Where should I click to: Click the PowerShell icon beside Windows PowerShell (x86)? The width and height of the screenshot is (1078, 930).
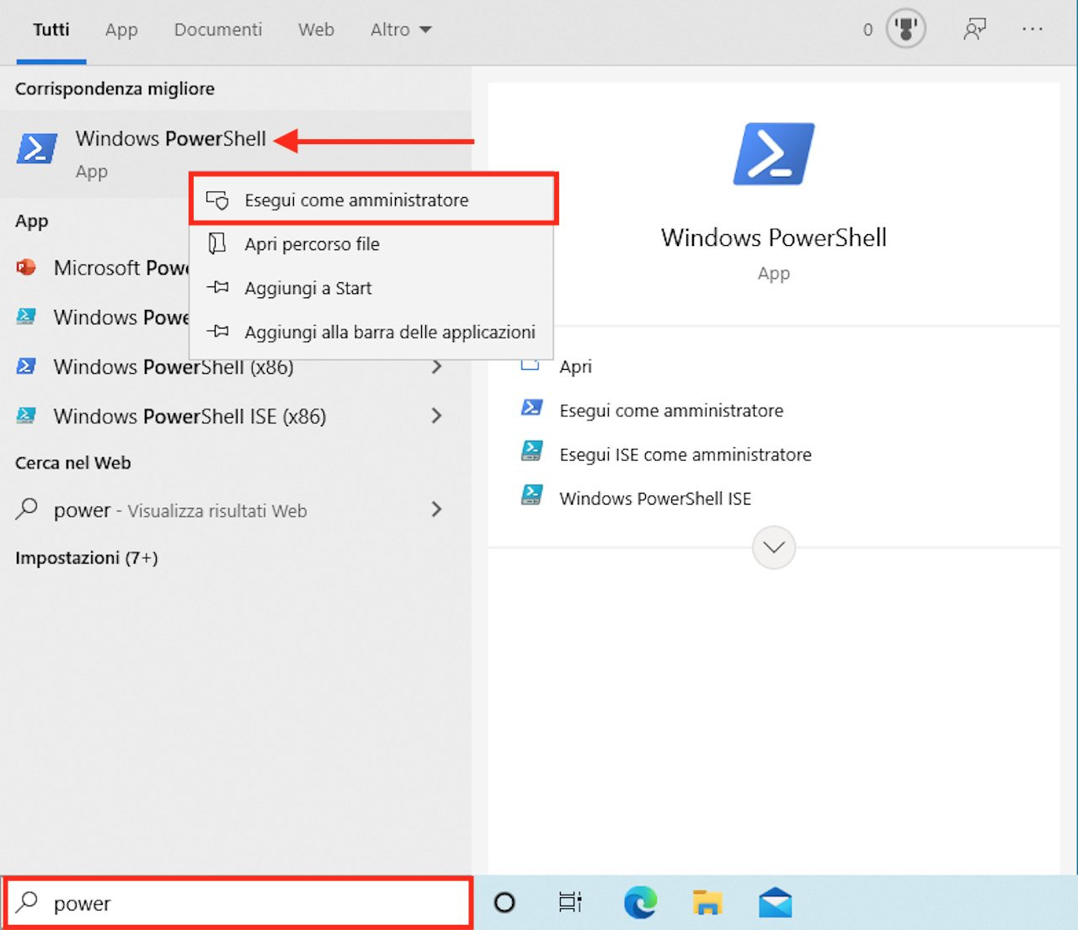tap(26, 366)
